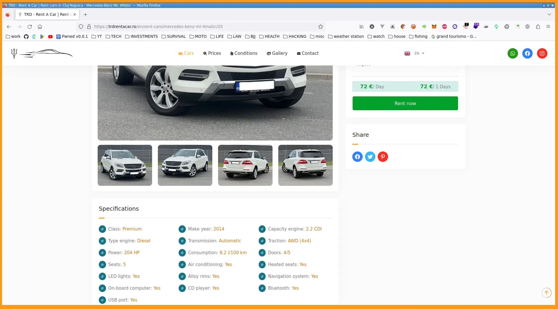Screen dimensions: 558x309
Task: Open the MetaMask fox extension
Action: (434, 27)
